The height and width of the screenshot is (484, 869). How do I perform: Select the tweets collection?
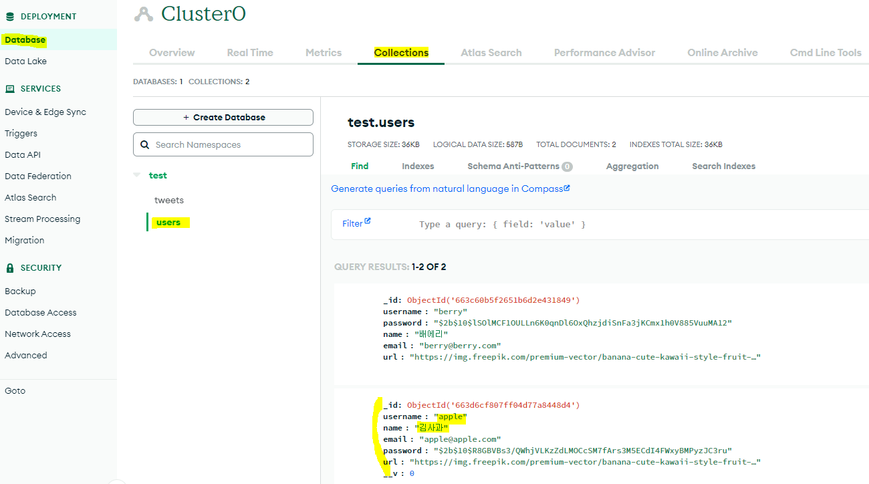(x=168, y=200)
